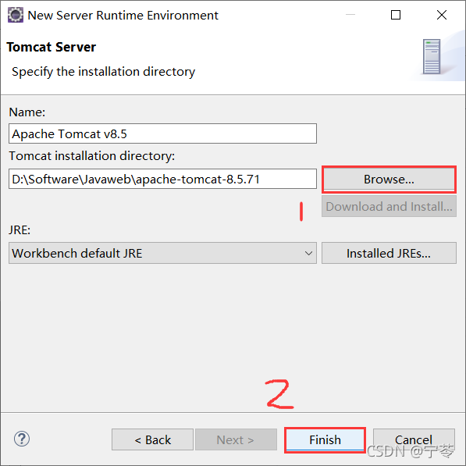Focus the Name field containing Apache Tomcat v8.5
The width and height of the screenshot is (466, 466).
click(x=162, y=133)
